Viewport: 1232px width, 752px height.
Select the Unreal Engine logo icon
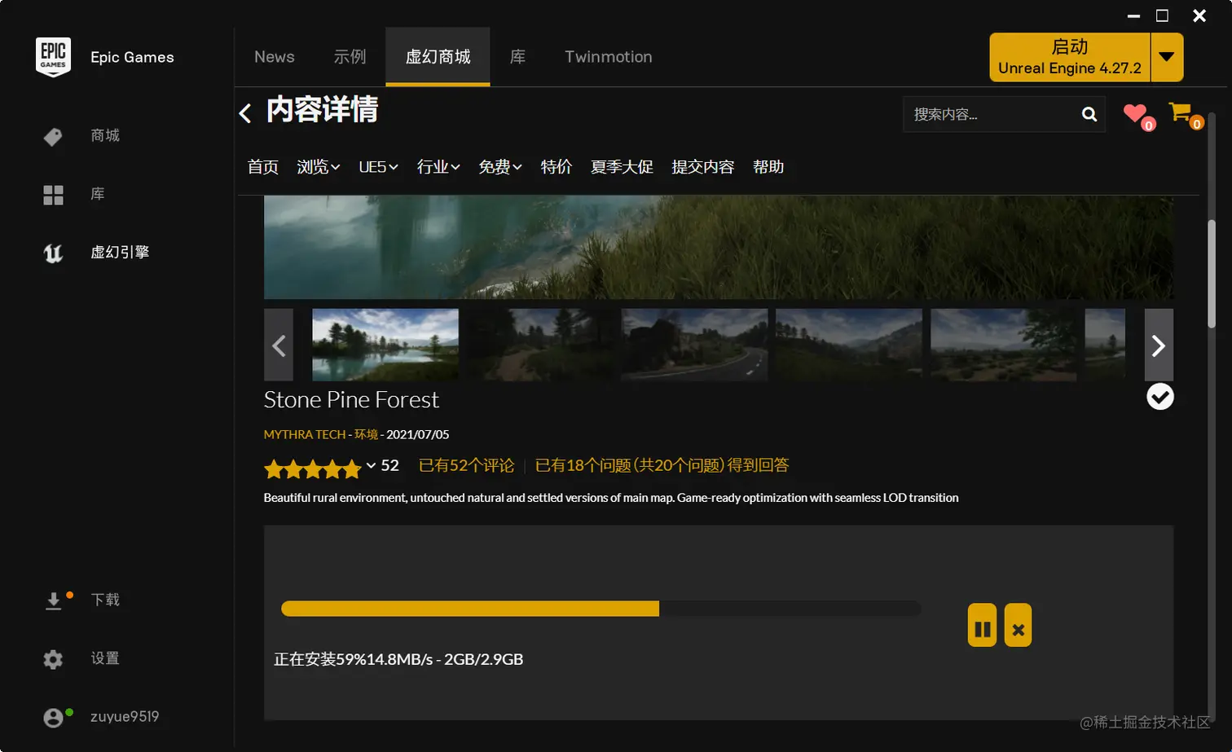(53, 253)
